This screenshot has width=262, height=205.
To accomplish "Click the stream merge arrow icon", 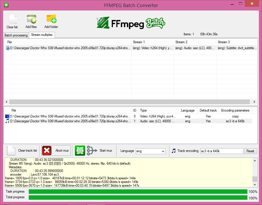I will click(92, 151).
